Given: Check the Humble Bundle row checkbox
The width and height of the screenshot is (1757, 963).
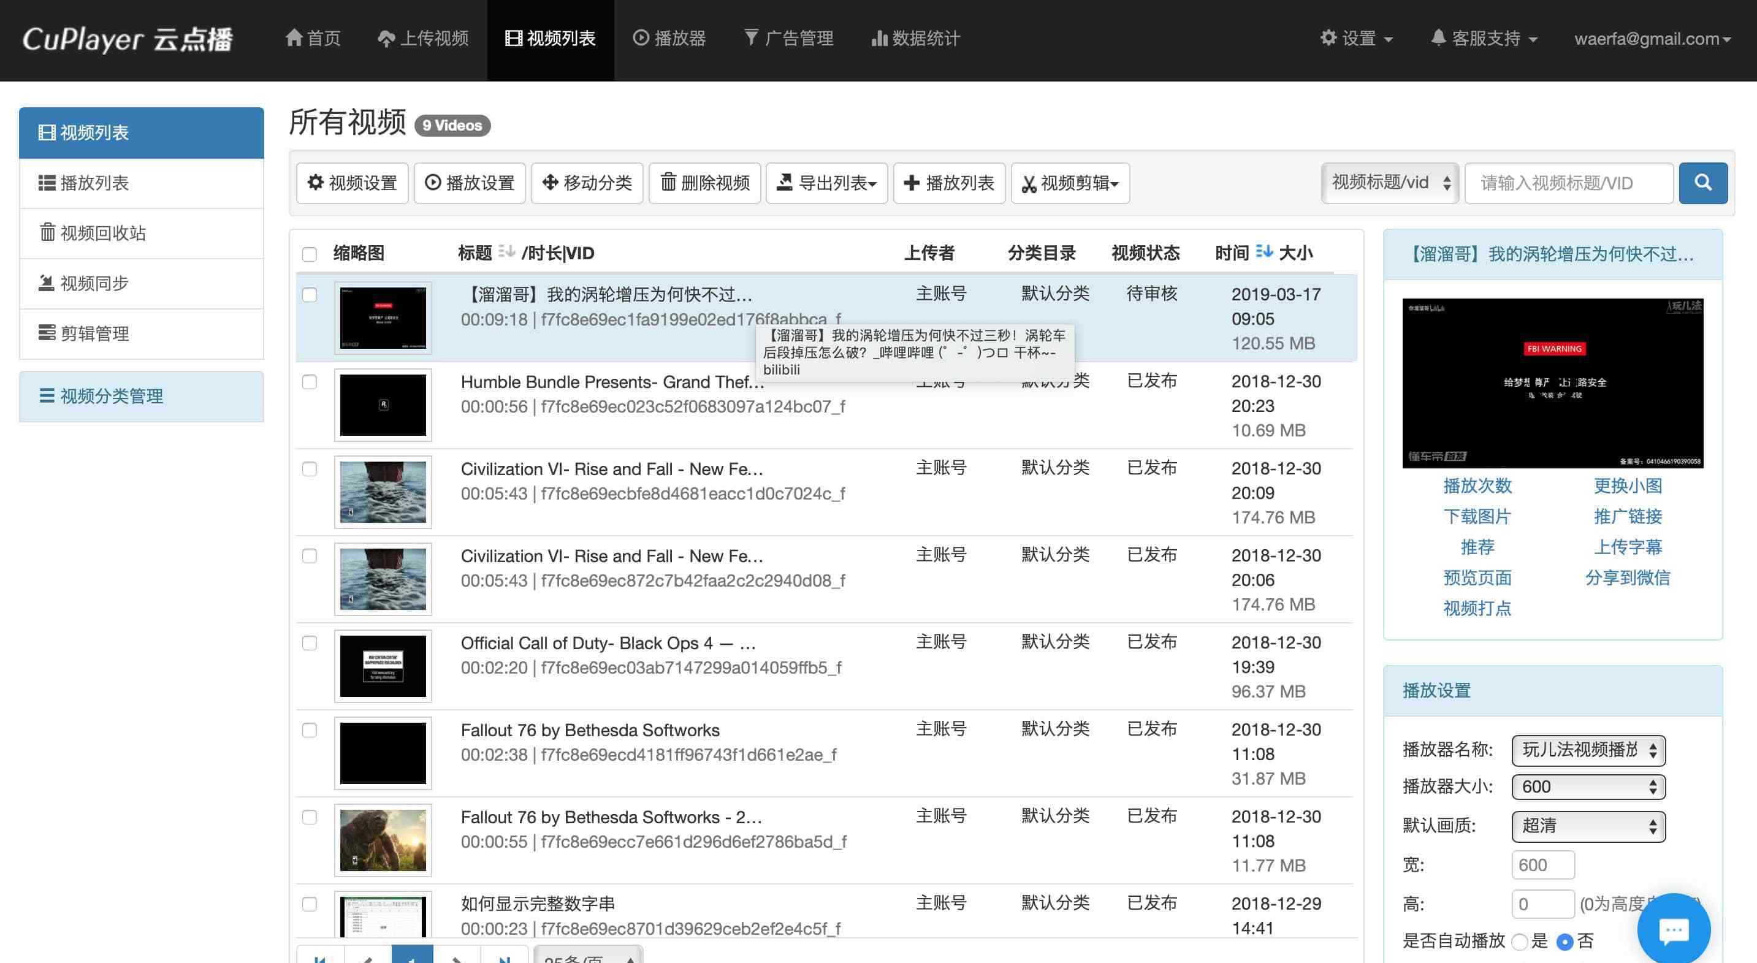Looking at the screenshot, I should point(310,382).
